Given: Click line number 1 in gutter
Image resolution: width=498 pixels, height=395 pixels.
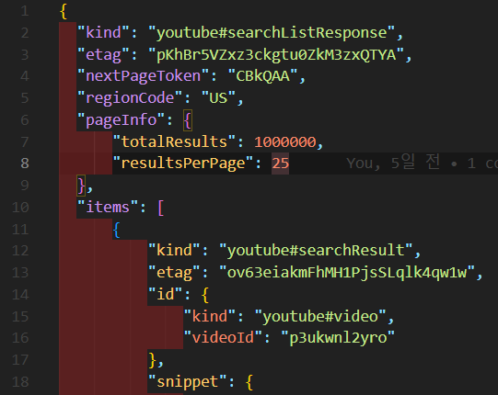Looking at the screenshot, I should coord(25,11).
